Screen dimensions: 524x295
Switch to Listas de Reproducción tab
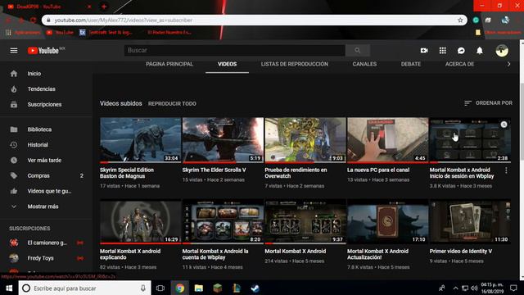295,64
